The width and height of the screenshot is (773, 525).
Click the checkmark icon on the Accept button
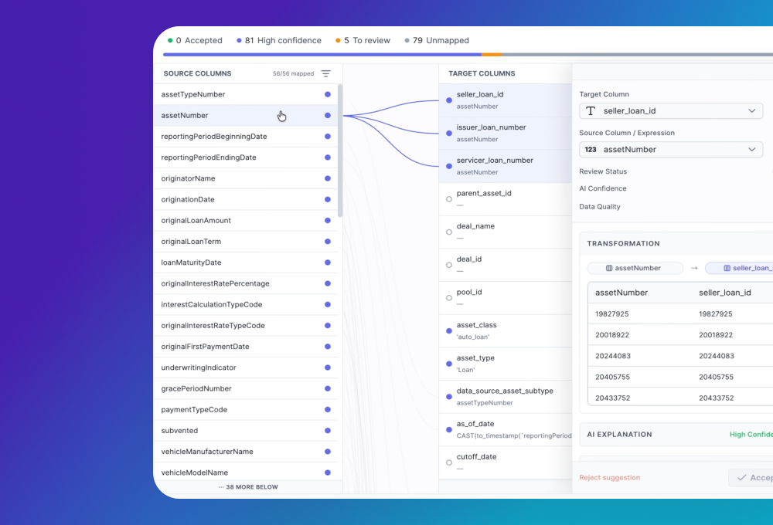741,477
